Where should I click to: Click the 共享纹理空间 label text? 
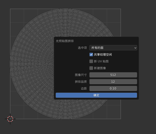click(x=103, y=55)
